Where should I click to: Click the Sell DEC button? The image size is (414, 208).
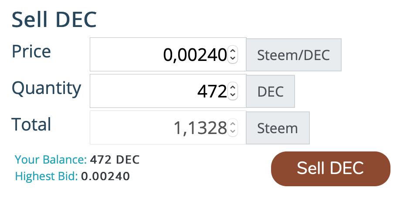tap(330, 169)
